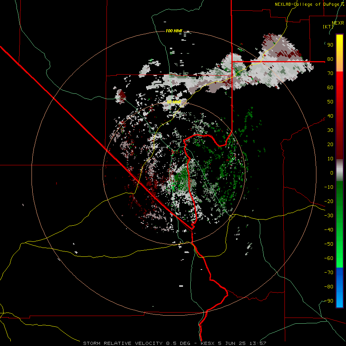Click the "KESX" station ID in the caption

tap(208, 343)
